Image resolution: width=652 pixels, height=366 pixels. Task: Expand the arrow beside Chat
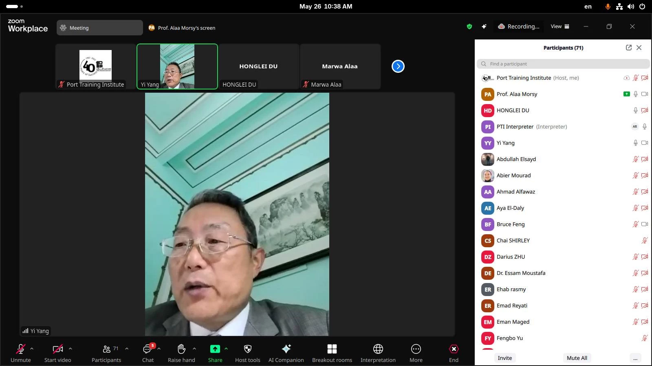(x=159, y=349)
